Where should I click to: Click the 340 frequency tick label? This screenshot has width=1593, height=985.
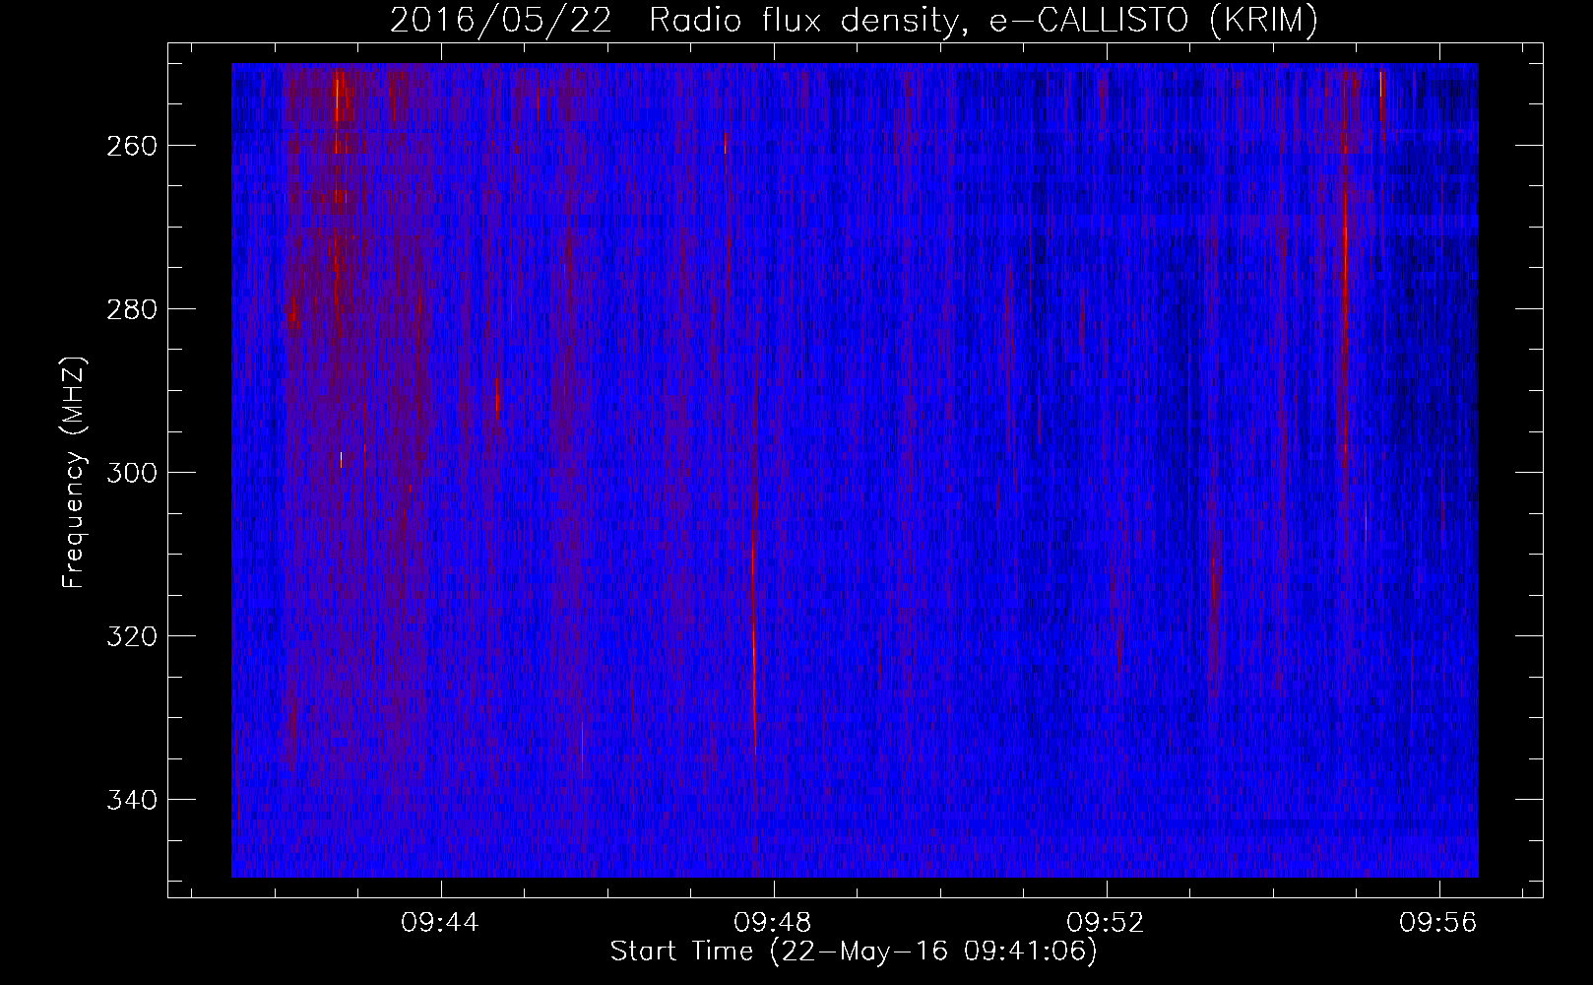tap(130, 799)
